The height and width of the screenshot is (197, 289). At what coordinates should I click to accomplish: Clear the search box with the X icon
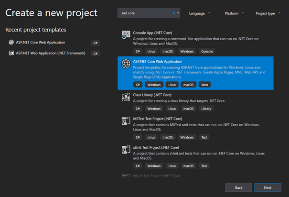click(x=173, y=13)
